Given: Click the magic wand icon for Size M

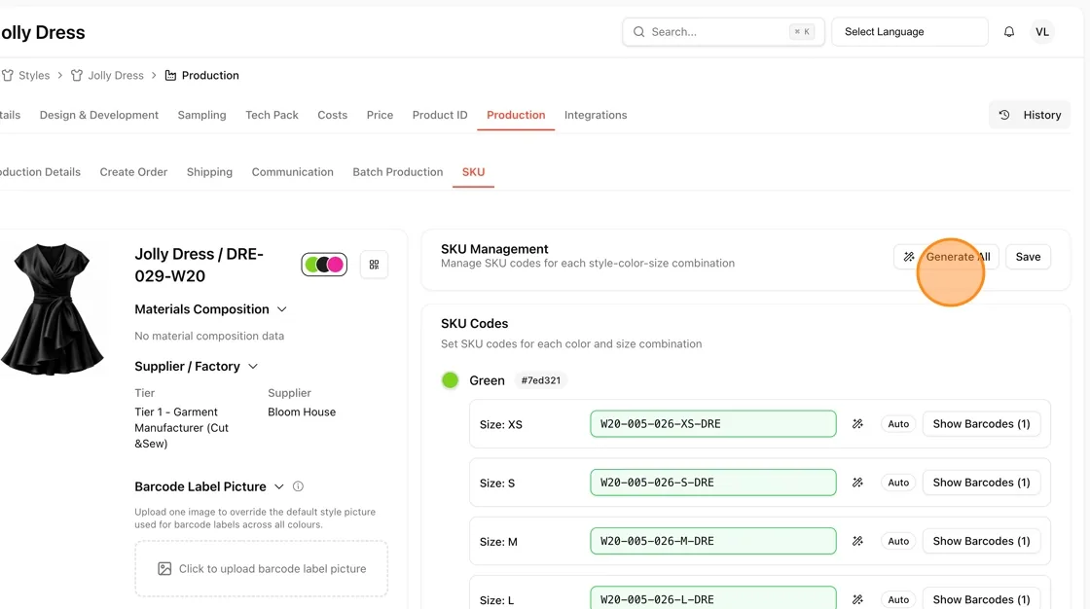Looking at the screenshot, I should 857,541.
